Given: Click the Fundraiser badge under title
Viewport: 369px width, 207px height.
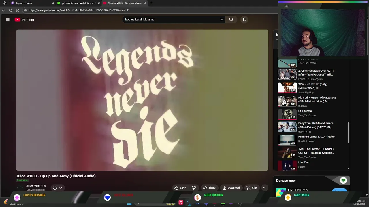Looking at the screenshot, I should pyautogui.click(x=22, y=180).
